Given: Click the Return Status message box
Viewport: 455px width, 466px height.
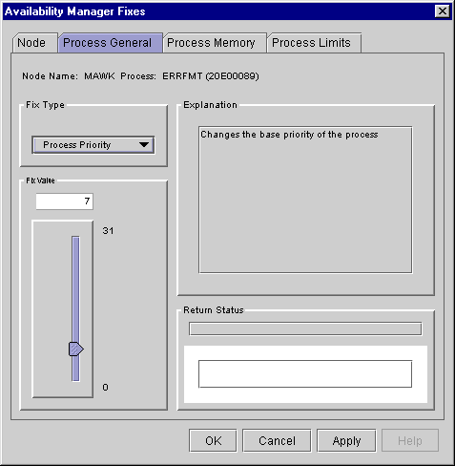Looking at the screenshot, I should coord(305,374).
